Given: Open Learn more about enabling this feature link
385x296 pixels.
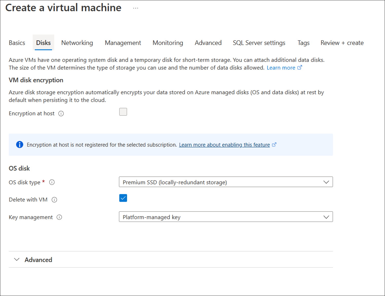Looking at the screenshot, I should (224, 145).
